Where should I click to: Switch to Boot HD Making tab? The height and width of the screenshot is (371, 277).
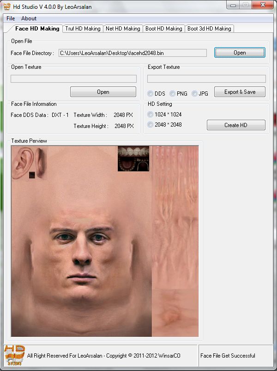[x=163, y=29]
